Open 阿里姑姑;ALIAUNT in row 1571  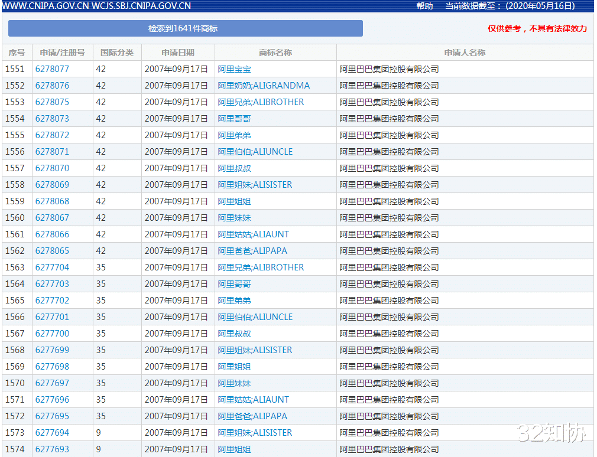253,400
